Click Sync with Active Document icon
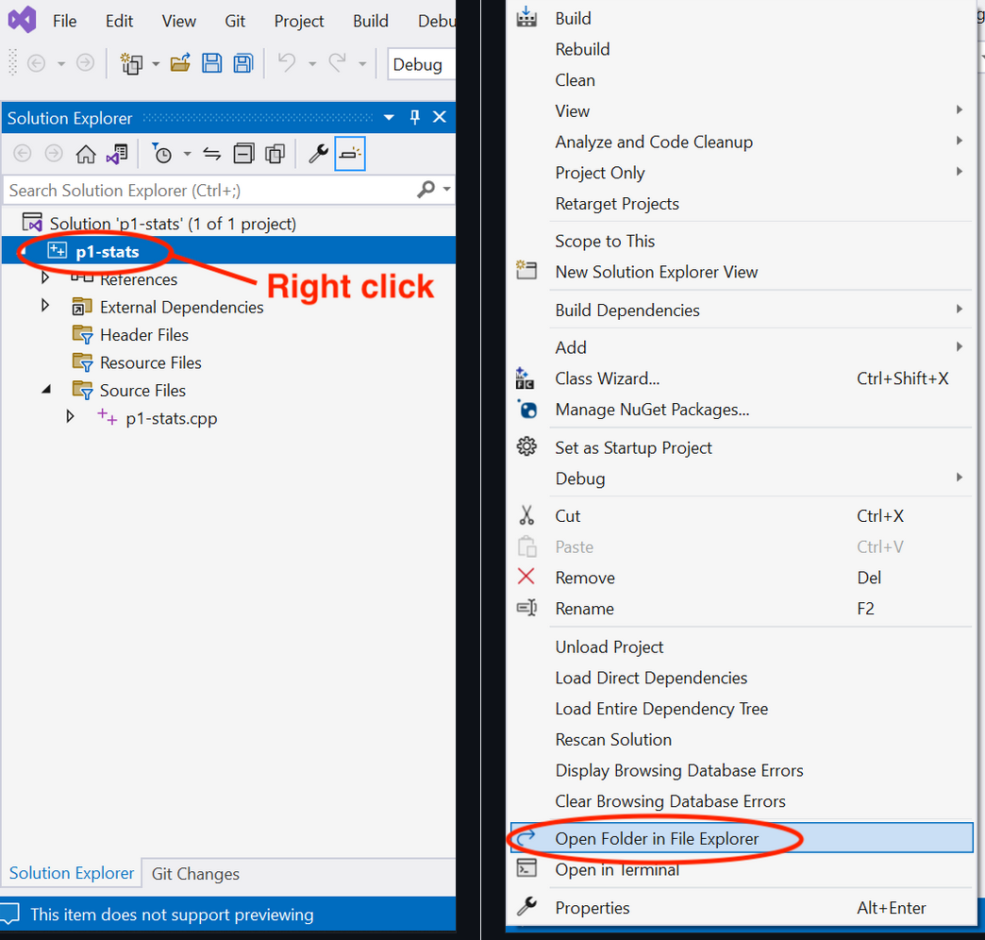 point(211,154)
